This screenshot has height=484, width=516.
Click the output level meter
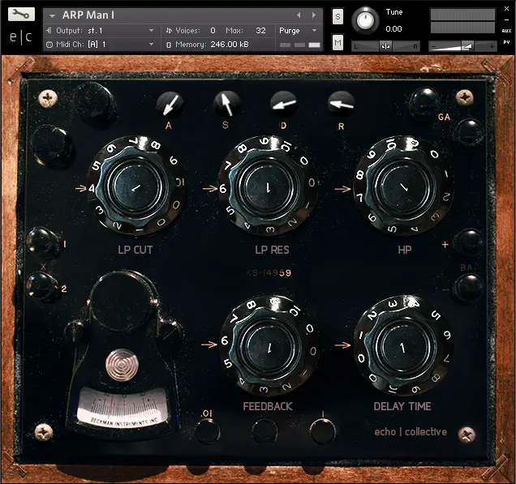[x=462, y=21]
